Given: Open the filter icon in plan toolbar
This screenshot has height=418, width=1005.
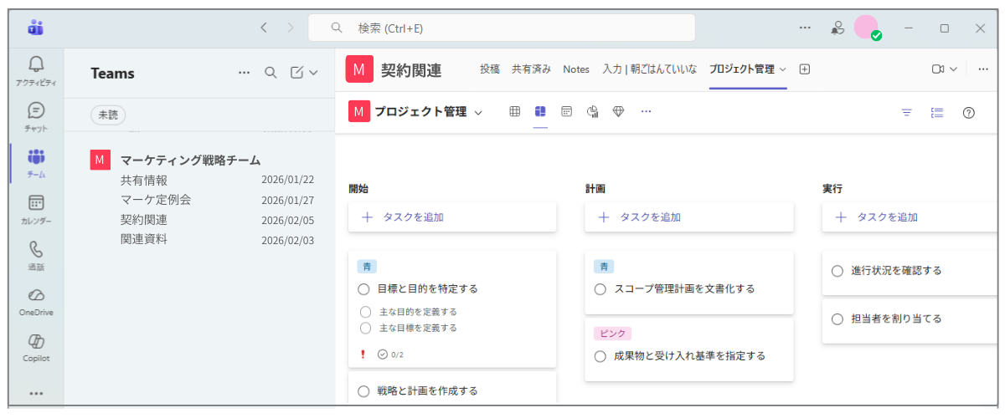Looking at the screenshot, I should (906, 112).
